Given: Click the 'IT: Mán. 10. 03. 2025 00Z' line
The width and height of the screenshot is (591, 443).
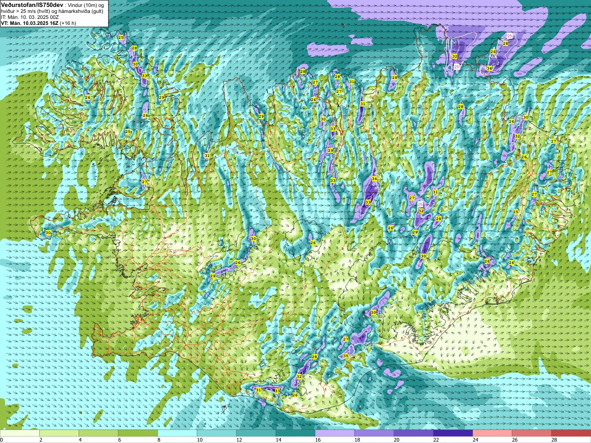Looking at the screenshot, I should (30, 17).
